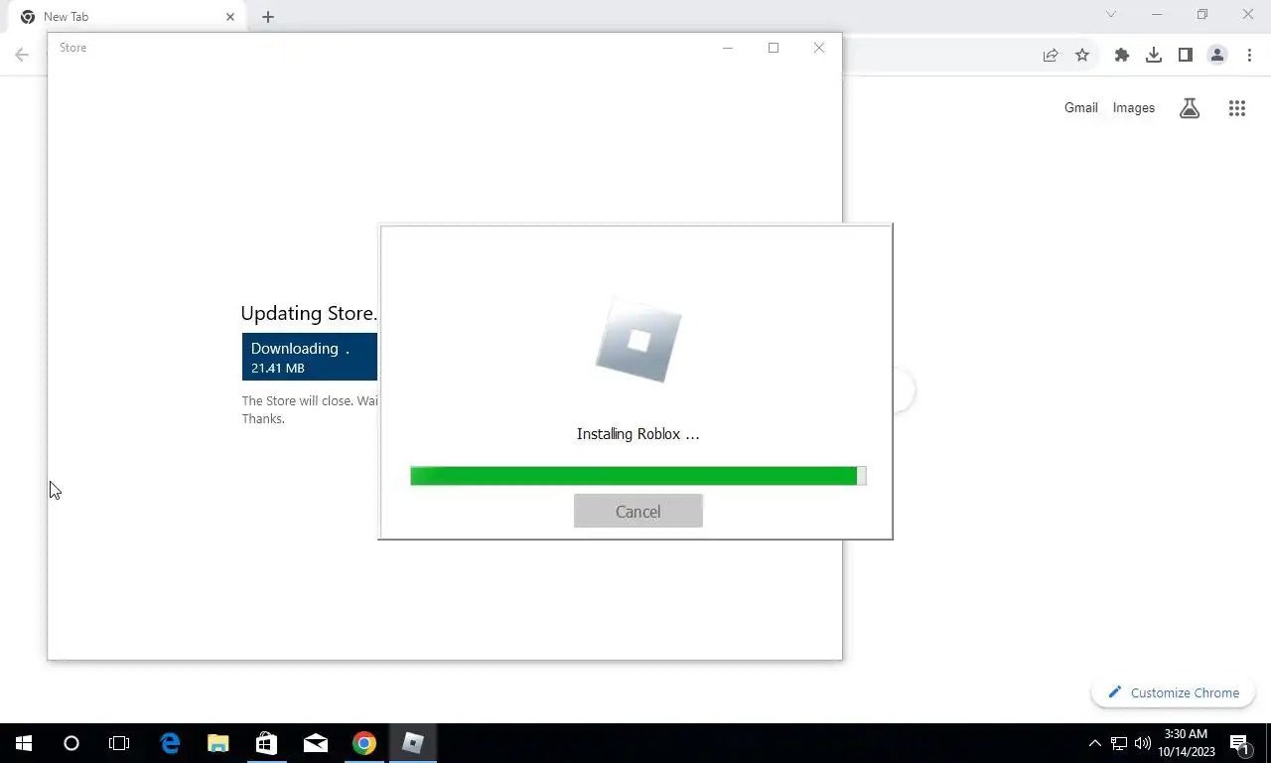
Task: Click the Store window title
Action: (72, 48)
